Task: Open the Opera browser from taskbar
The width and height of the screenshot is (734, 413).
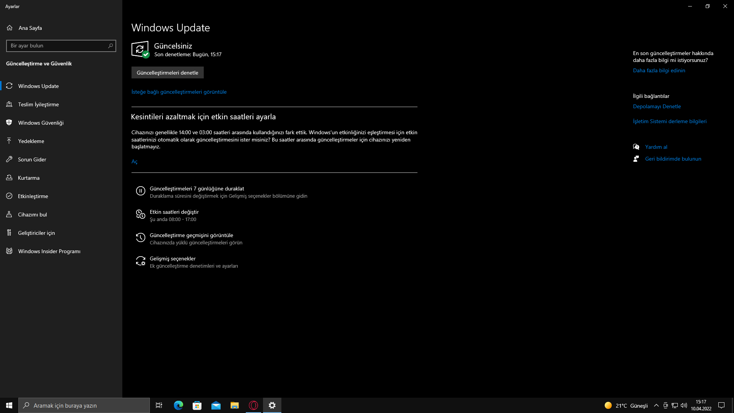Action: tap(253, 405)
